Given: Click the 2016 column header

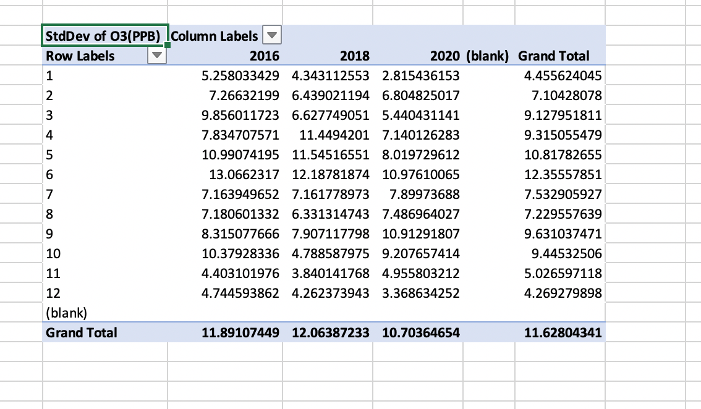Looking at the screenshot, I should point(264,56).
